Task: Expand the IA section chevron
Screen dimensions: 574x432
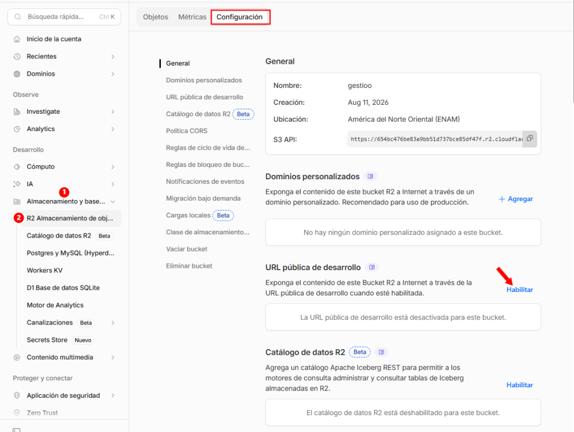Action: [113, 184]
